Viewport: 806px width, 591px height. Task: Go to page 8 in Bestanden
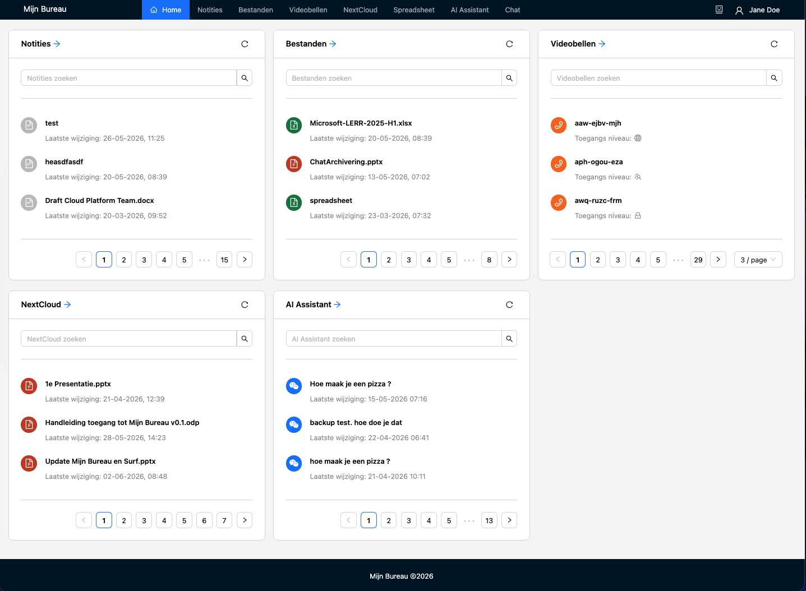[x=489, y=260]
